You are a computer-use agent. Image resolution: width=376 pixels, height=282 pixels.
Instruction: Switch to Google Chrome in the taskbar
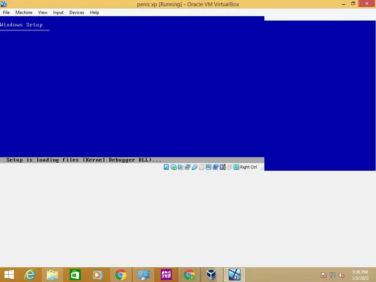coord(120,275)
